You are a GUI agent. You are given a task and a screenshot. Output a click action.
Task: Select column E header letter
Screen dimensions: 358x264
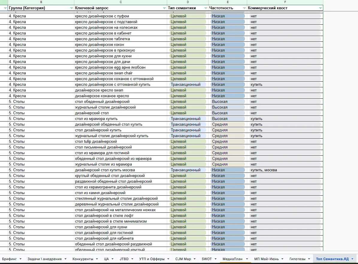point(228,2)
